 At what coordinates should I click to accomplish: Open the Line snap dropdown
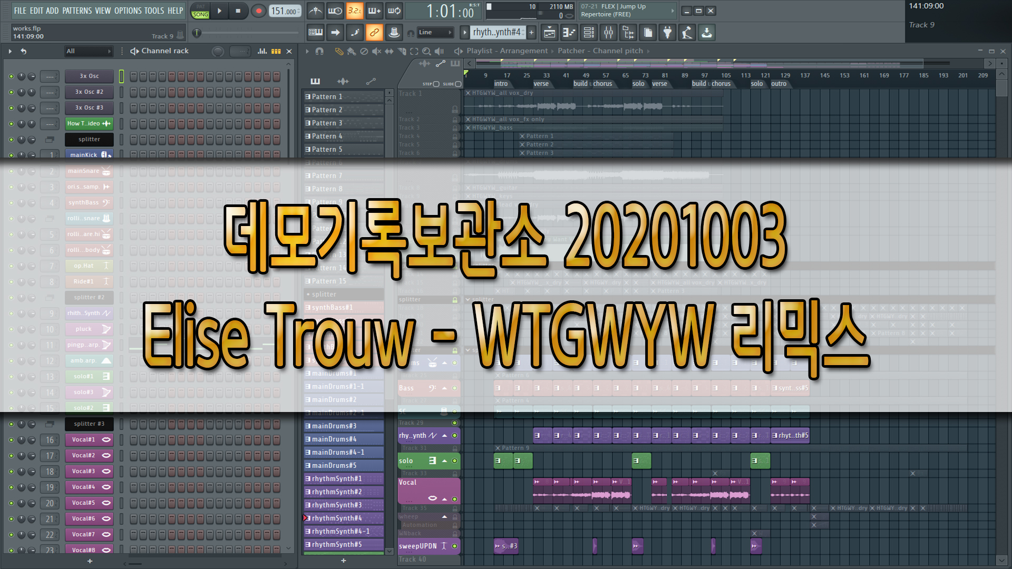pos(435,33)
